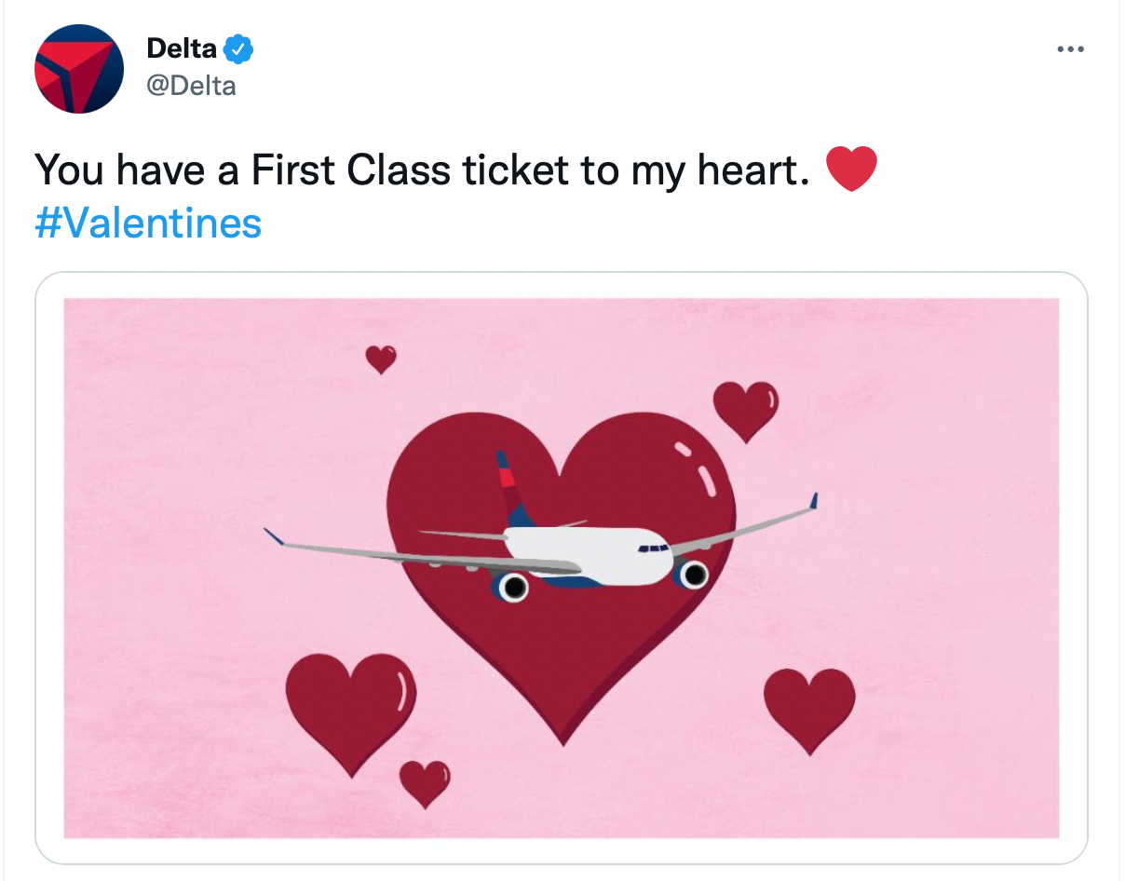Click the shiny heart above the right wing
The height and width of the screenshot is (881, 1125).
(x=745, y=408)
